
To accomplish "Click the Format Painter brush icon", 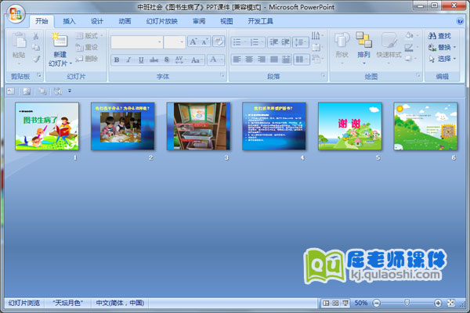I will [x=36, y=59].
